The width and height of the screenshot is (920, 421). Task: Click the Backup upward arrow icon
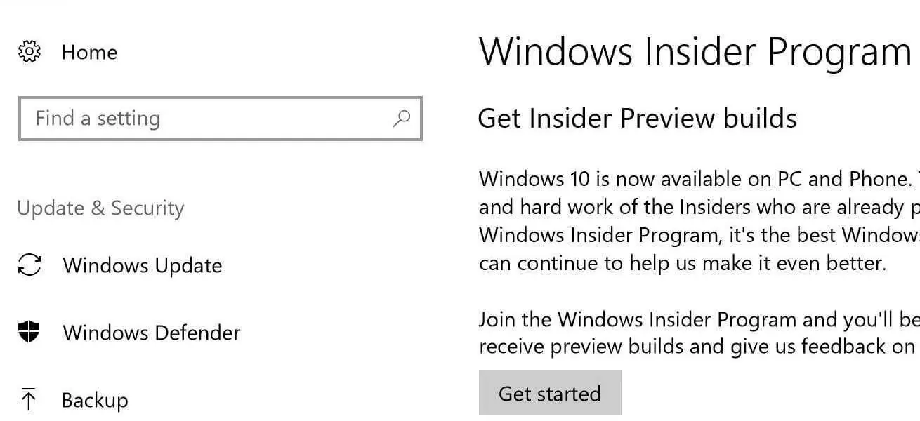point(28,400)
